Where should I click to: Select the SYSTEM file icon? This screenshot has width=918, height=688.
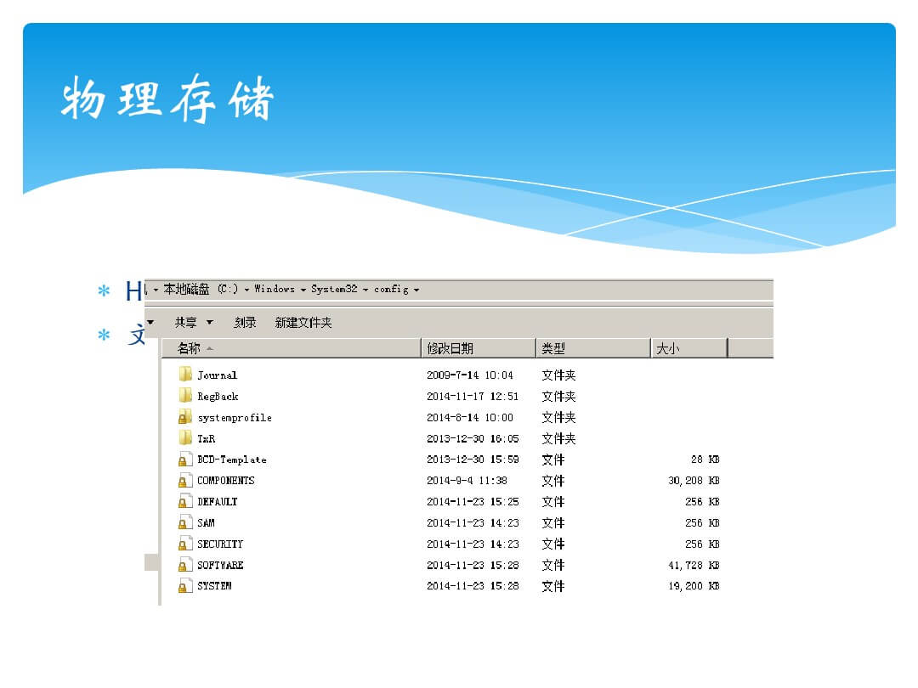[185, 586]
